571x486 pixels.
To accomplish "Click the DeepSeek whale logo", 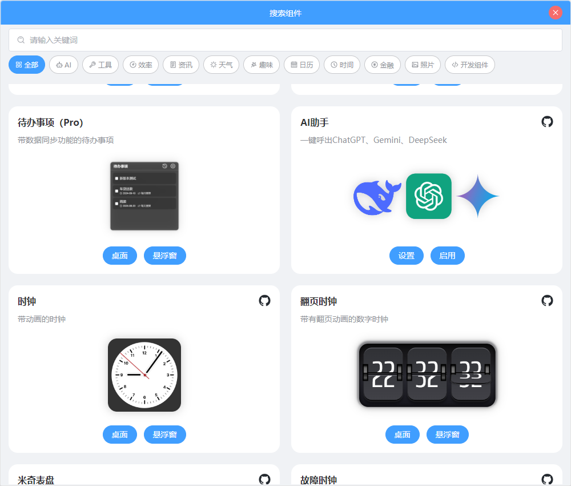I will (377, 197).
